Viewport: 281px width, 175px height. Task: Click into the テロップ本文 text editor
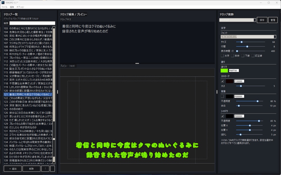pos(137,42)
